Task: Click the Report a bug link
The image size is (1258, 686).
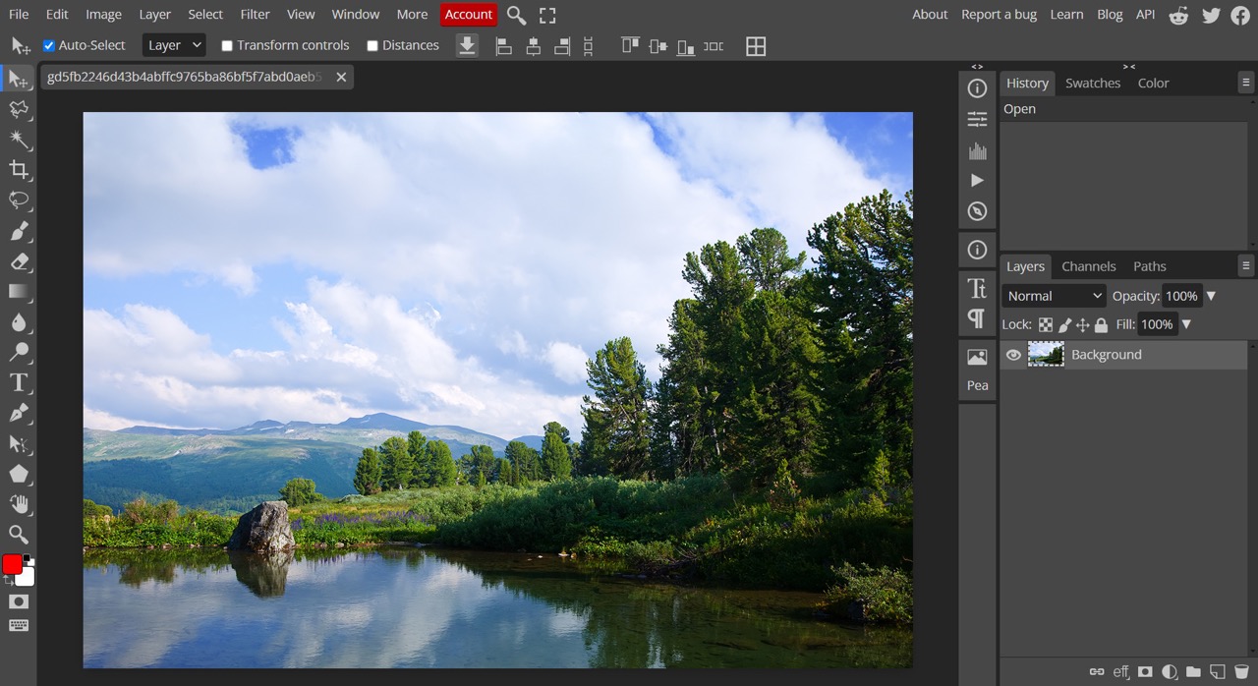Action: click(999, 14)
